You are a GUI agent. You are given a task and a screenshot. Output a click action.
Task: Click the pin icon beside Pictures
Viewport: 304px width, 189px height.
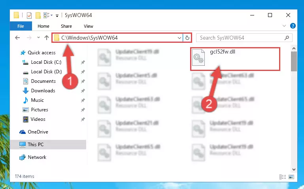(83, 110)
